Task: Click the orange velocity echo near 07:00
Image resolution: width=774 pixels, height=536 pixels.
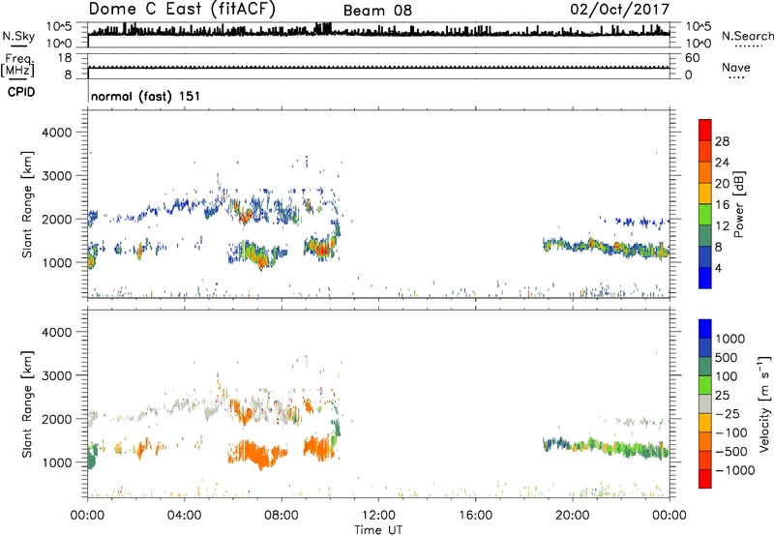Action: [x=256, y=453]
